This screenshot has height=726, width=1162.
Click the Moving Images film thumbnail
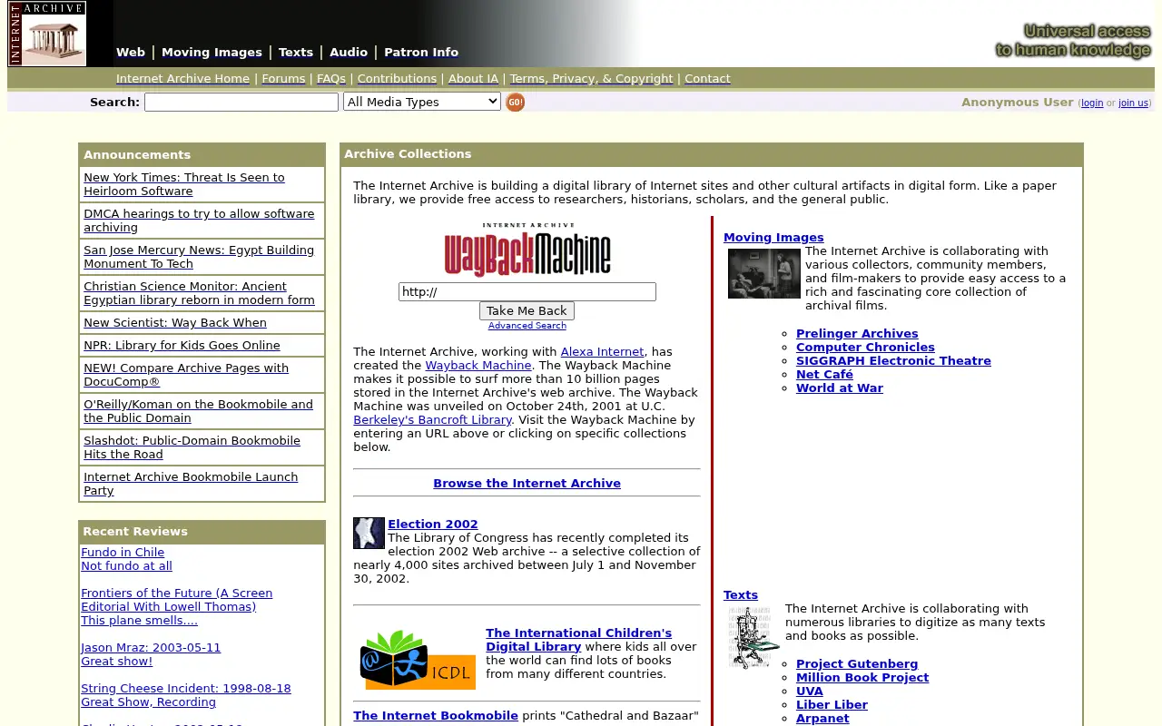pyautogui.click(x=764, y=273)
